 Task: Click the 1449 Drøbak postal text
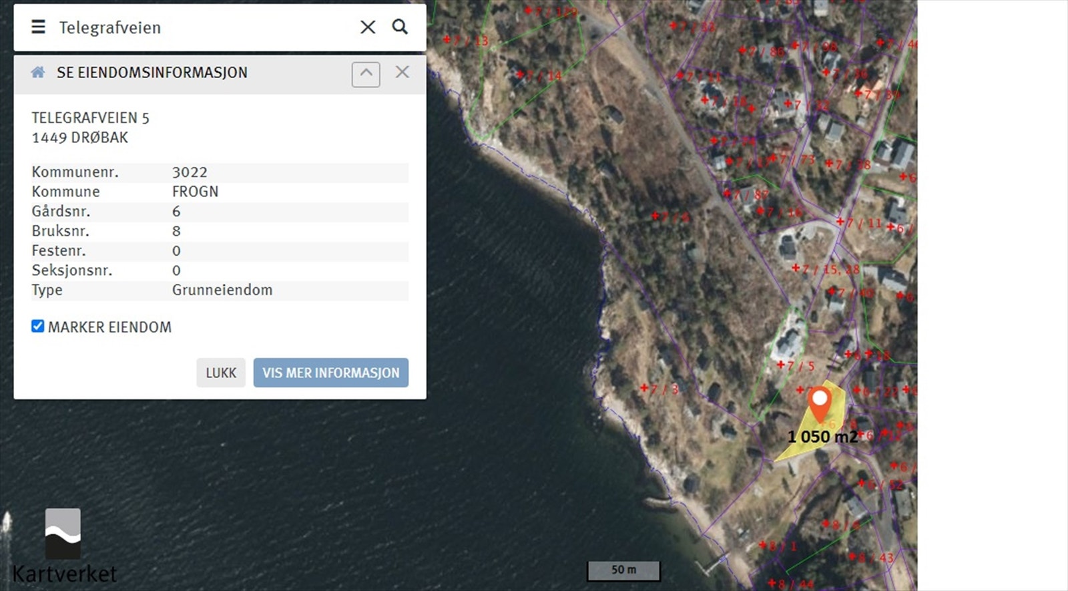[x=80, y=138]
